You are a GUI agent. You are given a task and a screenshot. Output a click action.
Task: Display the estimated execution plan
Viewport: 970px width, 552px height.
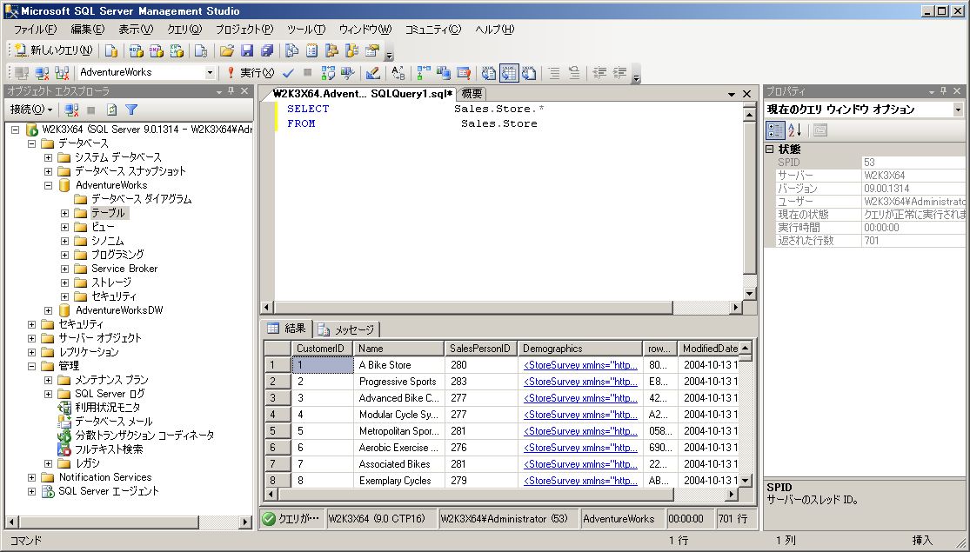[328, 73]
